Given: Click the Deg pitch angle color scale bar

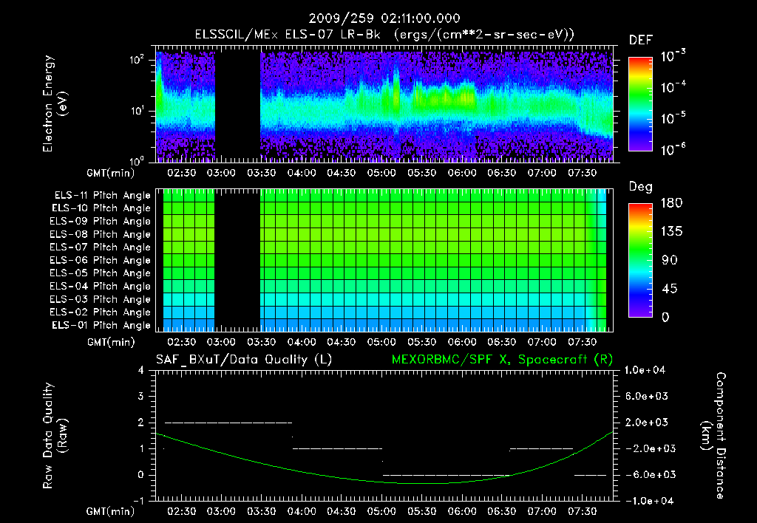Looking at the screenshot, I should coord(641,260).
